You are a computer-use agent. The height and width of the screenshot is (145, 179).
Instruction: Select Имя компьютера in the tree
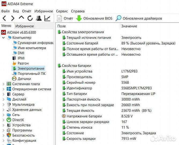pyautogui.click(x=32, y=48)
